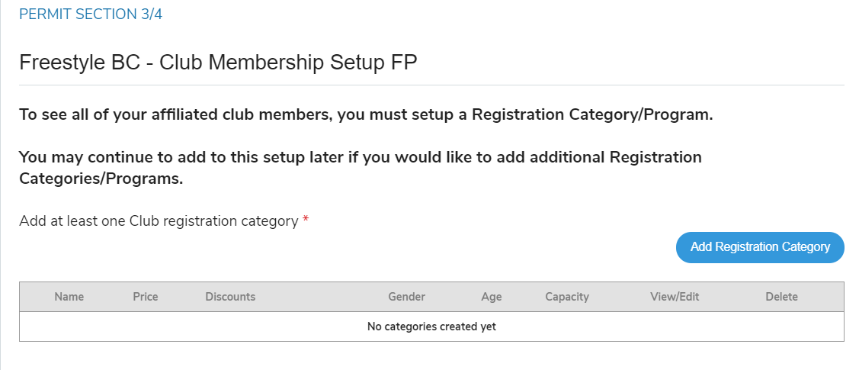Select the Name column header
Viewport: 859px width, 370px height.
(69, 297)
